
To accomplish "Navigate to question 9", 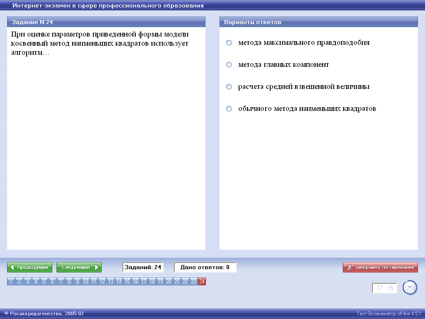I will (77, 282).
